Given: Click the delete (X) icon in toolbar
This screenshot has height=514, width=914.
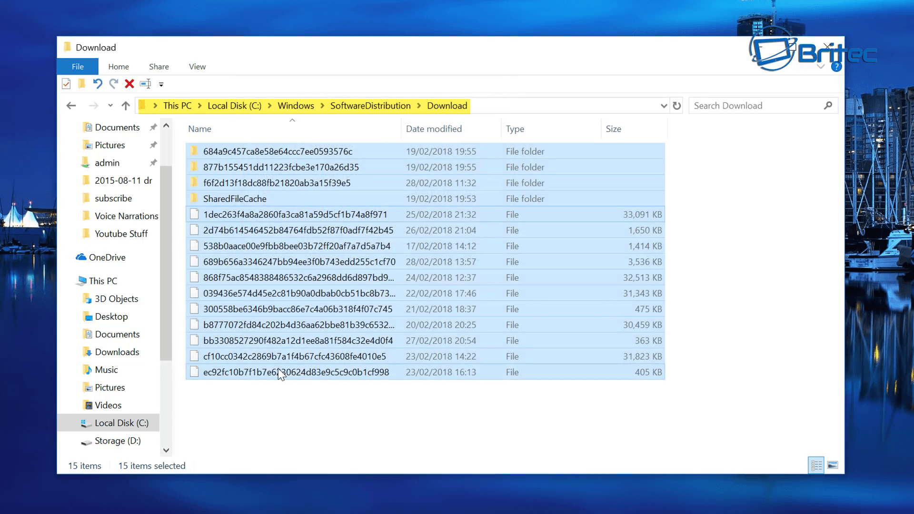Looking at the screenshot, I should tap(129, 83).
